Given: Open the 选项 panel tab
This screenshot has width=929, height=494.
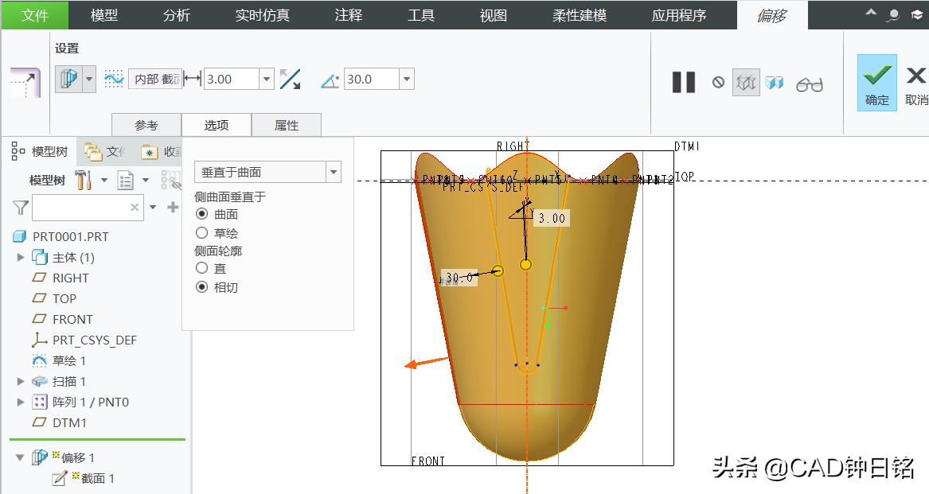Looking at the screenshot, I should point(217,125).
